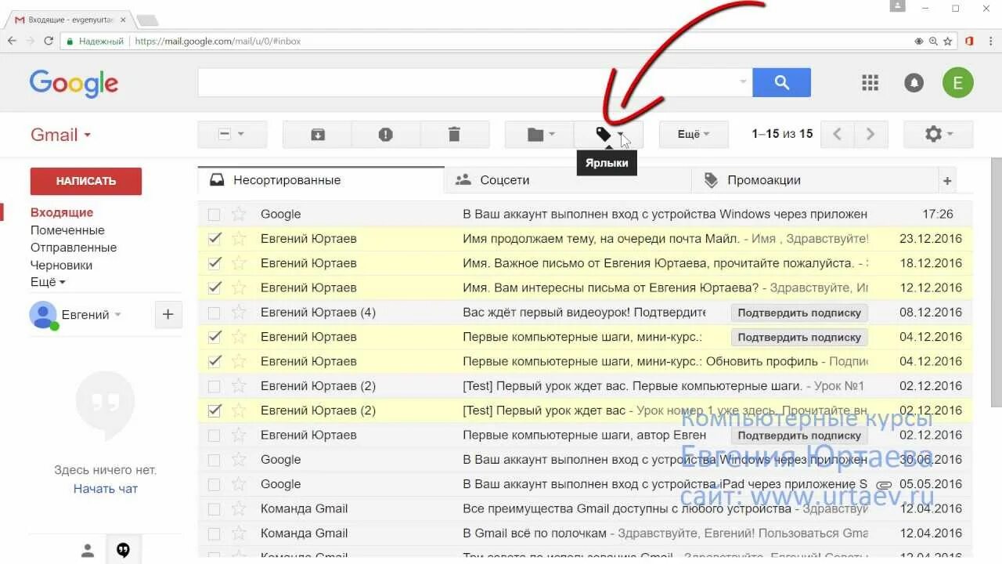Click the Archive toolbar icon
1002x564 pixels.
[x=317, y=135]
